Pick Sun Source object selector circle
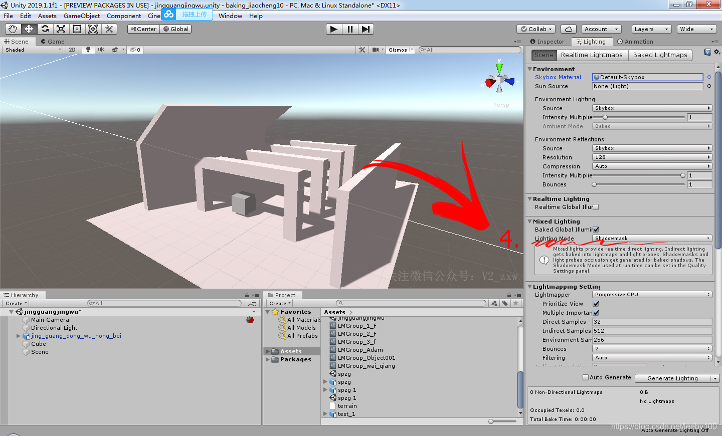722x436 pixels. 709,86
